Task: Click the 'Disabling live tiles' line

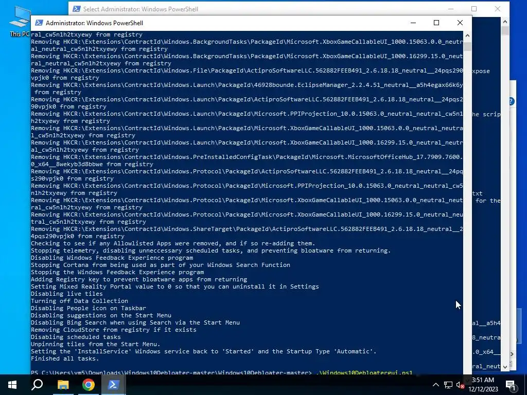Action: coord(67,294)
